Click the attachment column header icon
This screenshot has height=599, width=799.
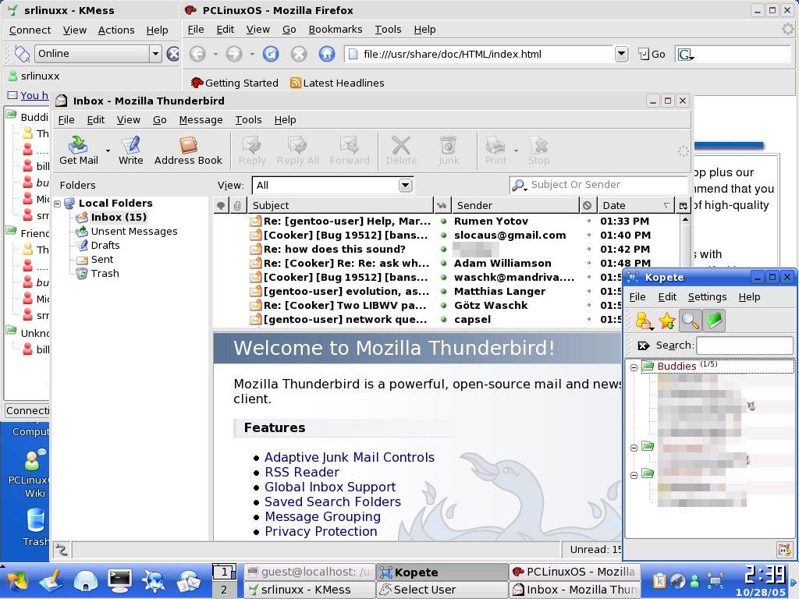[x=237, y=206]
